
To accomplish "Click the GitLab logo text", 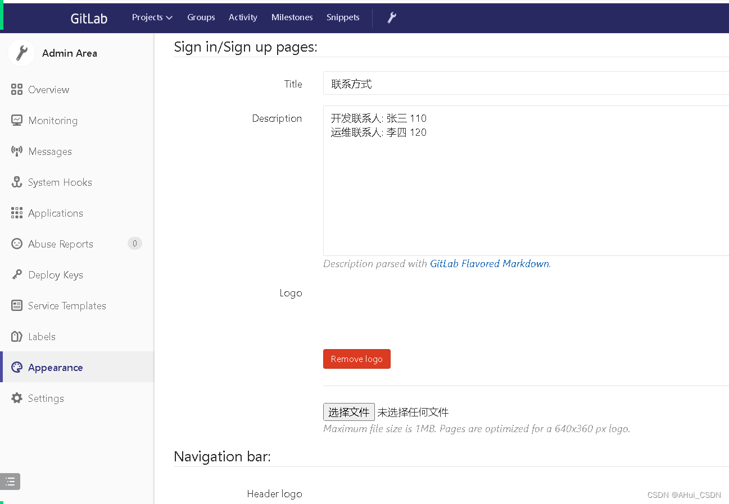I will pos(89,18).
